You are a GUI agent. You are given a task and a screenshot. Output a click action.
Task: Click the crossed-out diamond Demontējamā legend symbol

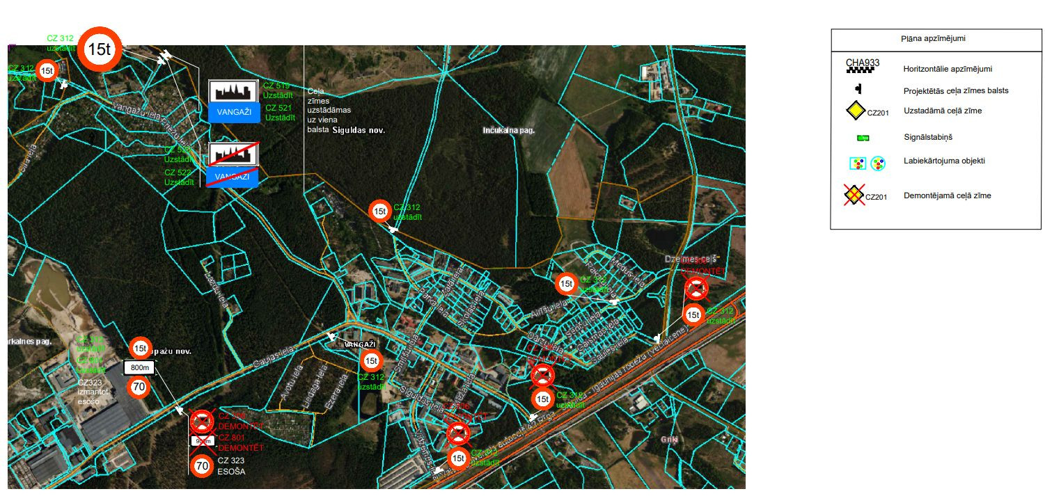coord(854,196)
